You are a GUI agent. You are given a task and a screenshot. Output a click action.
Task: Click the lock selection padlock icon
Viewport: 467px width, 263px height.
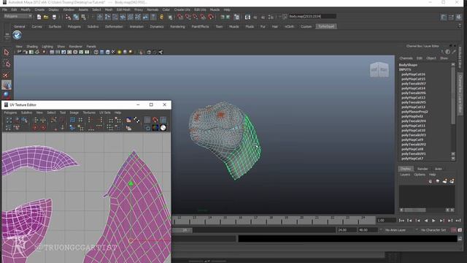click(161, 18)
